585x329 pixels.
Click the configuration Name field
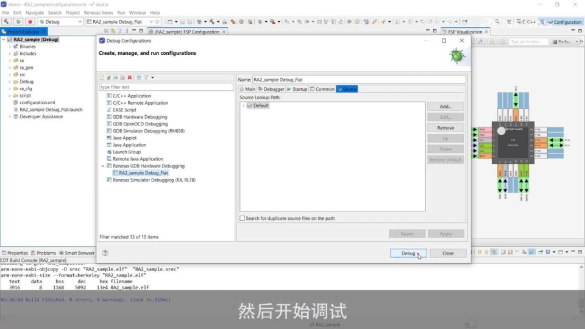359,79
